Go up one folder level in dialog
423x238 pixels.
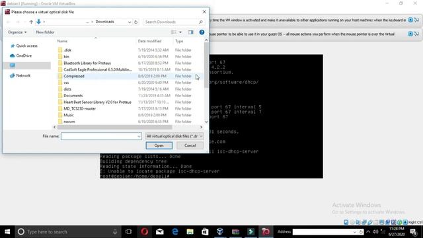point(31,22)
